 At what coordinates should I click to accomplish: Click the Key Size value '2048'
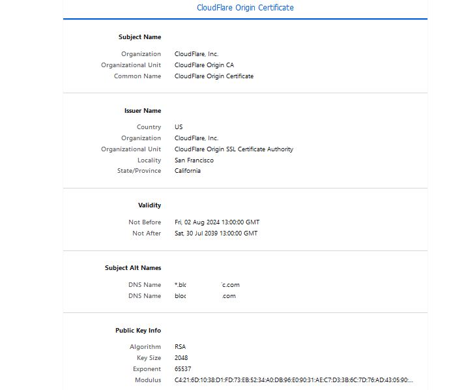181,358
